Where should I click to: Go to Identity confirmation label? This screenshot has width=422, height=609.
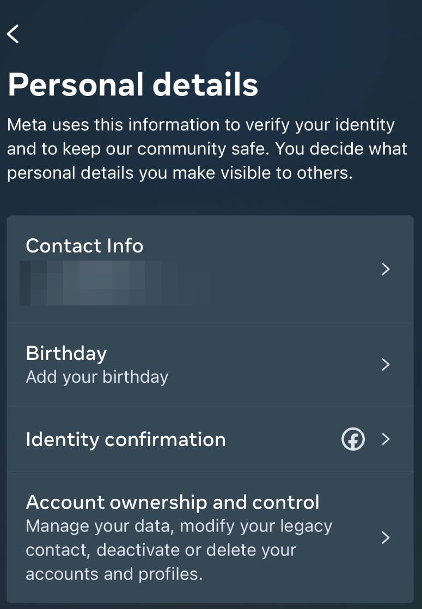[x=125, y=439]
